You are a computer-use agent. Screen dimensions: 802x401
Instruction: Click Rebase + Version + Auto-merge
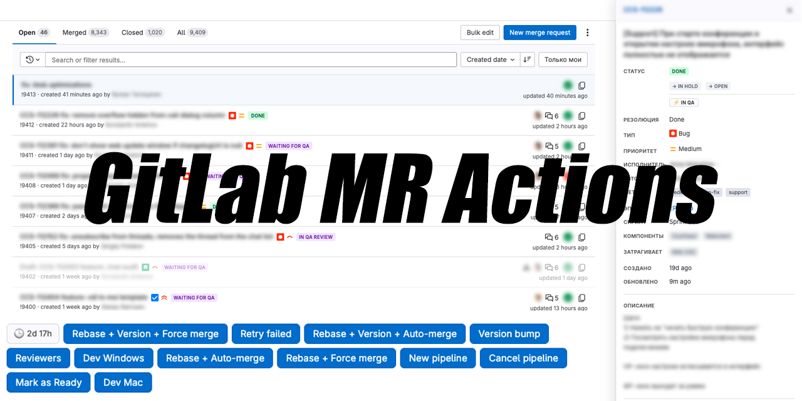(385, 334)
